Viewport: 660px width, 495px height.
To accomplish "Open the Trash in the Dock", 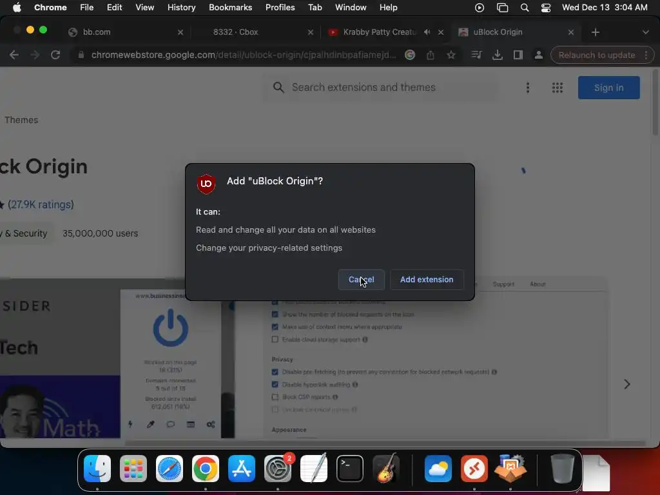I will tap(562, 469).
